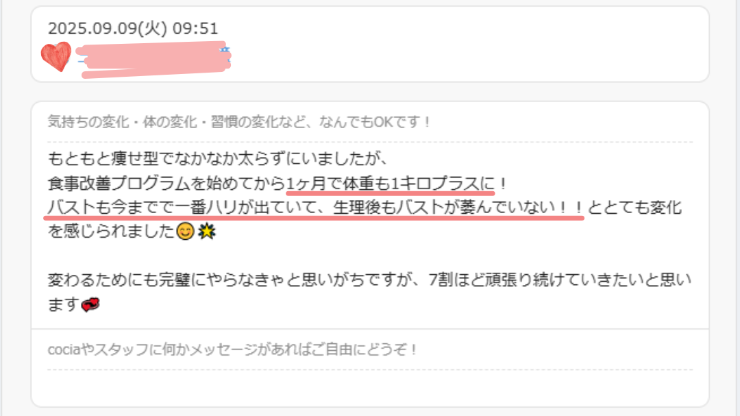
Task: Click the phrase ととても変化
Action: pos(634,207)
